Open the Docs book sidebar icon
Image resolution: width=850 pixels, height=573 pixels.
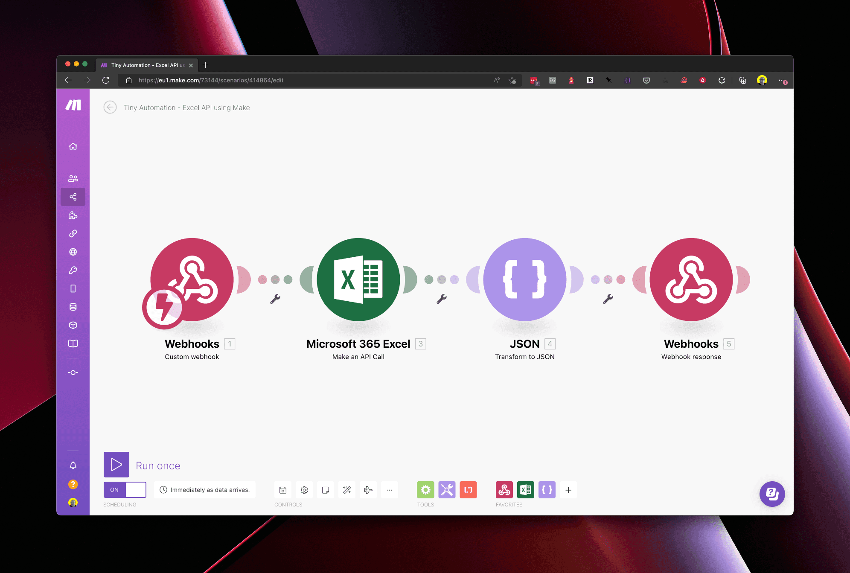click(x=73, y=343)
